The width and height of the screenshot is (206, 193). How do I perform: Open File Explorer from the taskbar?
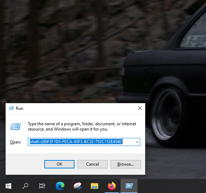point(94,186)
